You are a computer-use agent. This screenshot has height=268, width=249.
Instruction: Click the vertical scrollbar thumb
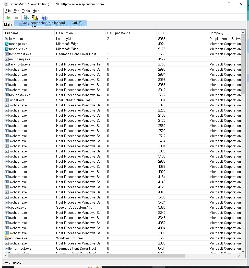[243, 64]
